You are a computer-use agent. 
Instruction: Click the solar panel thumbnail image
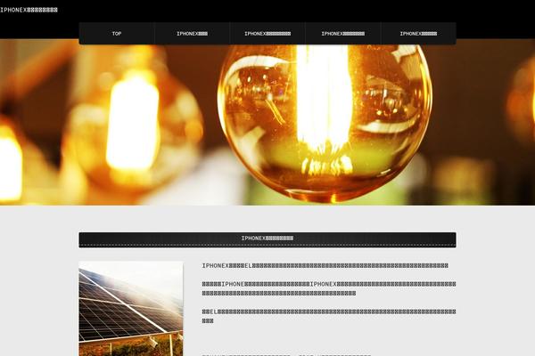click(131, 309)
